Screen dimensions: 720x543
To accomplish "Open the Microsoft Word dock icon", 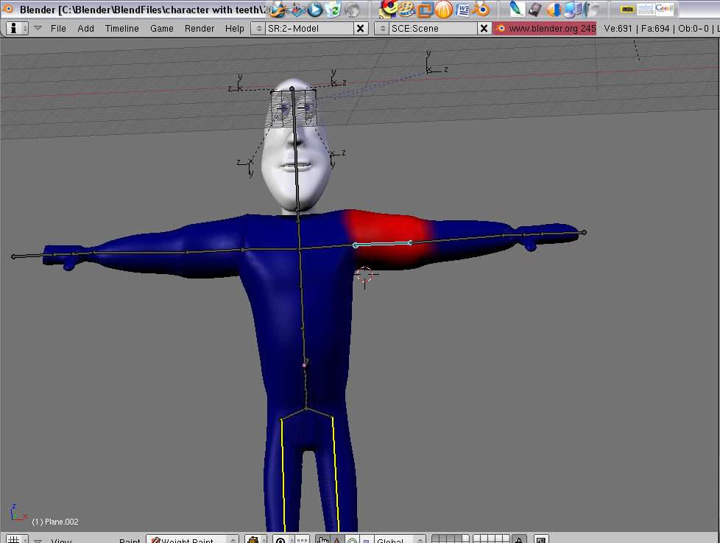I will tap(462, 9).
